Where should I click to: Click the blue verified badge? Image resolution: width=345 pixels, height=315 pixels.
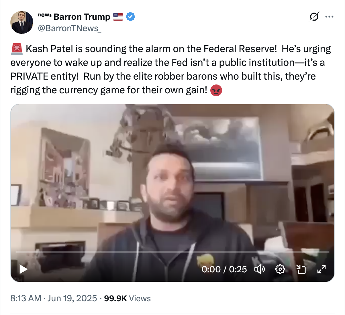(x=130, y=17)
